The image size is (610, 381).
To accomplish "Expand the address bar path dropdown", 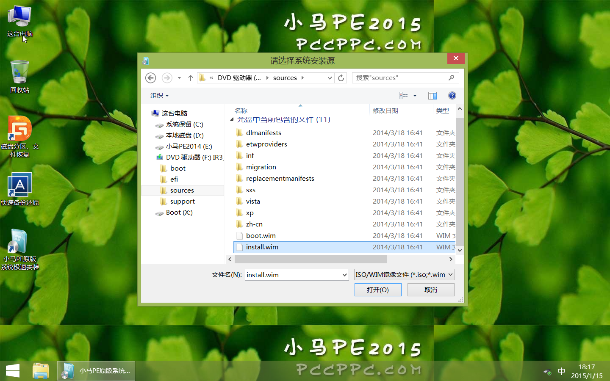I will coord(330,78).
